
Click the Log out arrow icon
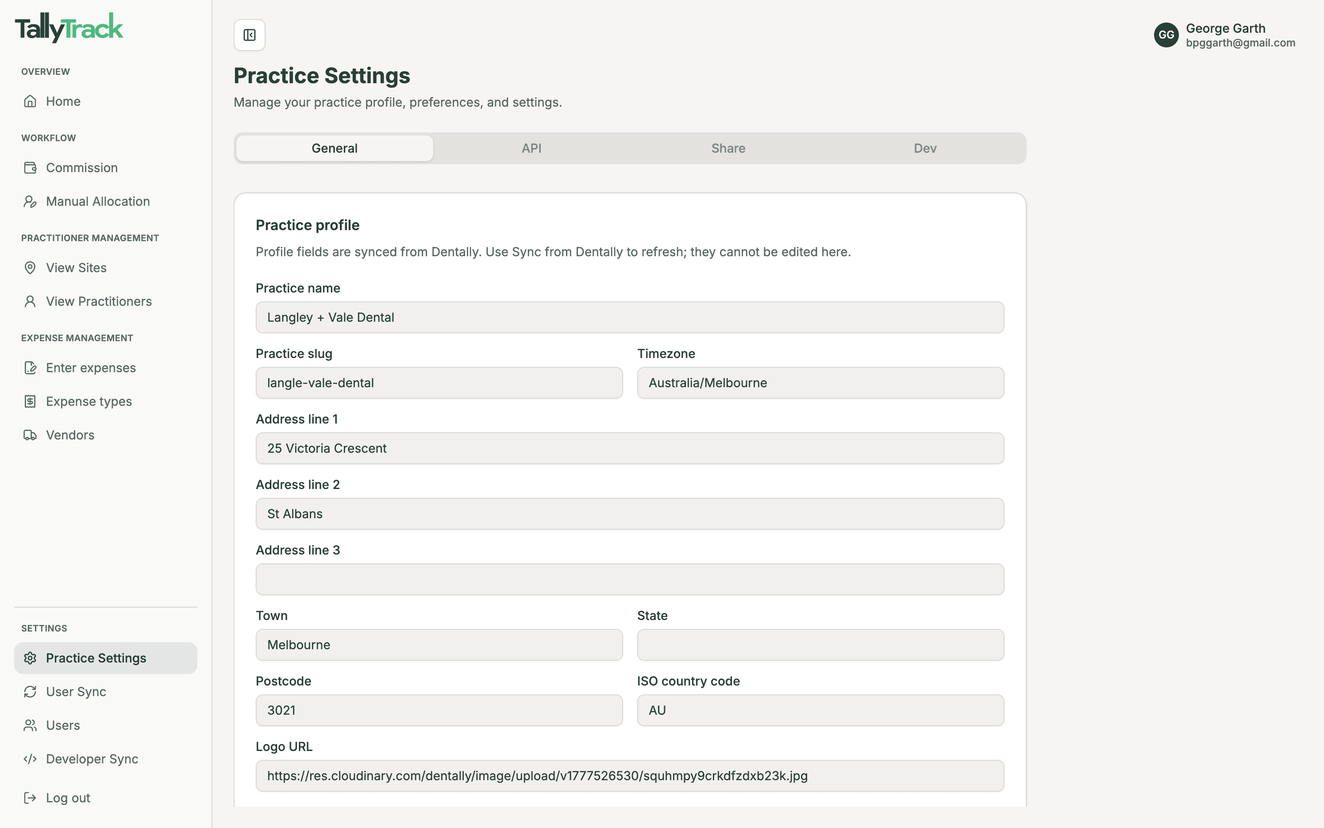tap(30, 798)
